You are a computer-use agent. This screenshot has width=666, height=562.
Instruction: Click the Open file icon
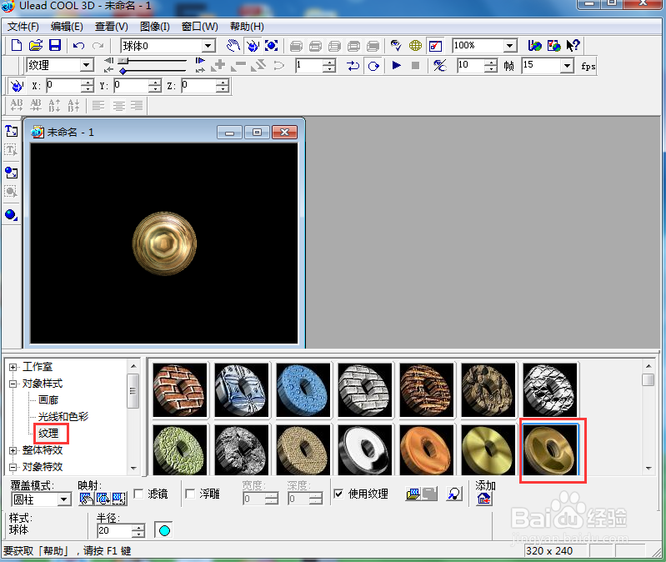36,45
